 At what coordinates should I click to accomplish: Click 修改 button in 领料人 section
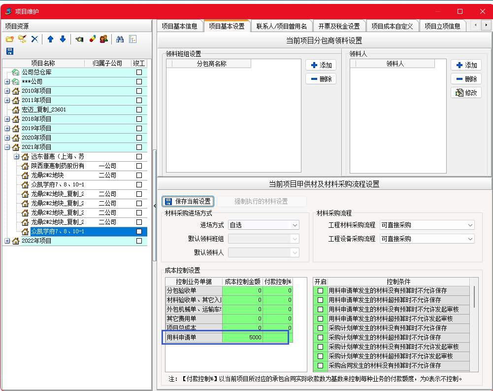(x=466, y=93)
